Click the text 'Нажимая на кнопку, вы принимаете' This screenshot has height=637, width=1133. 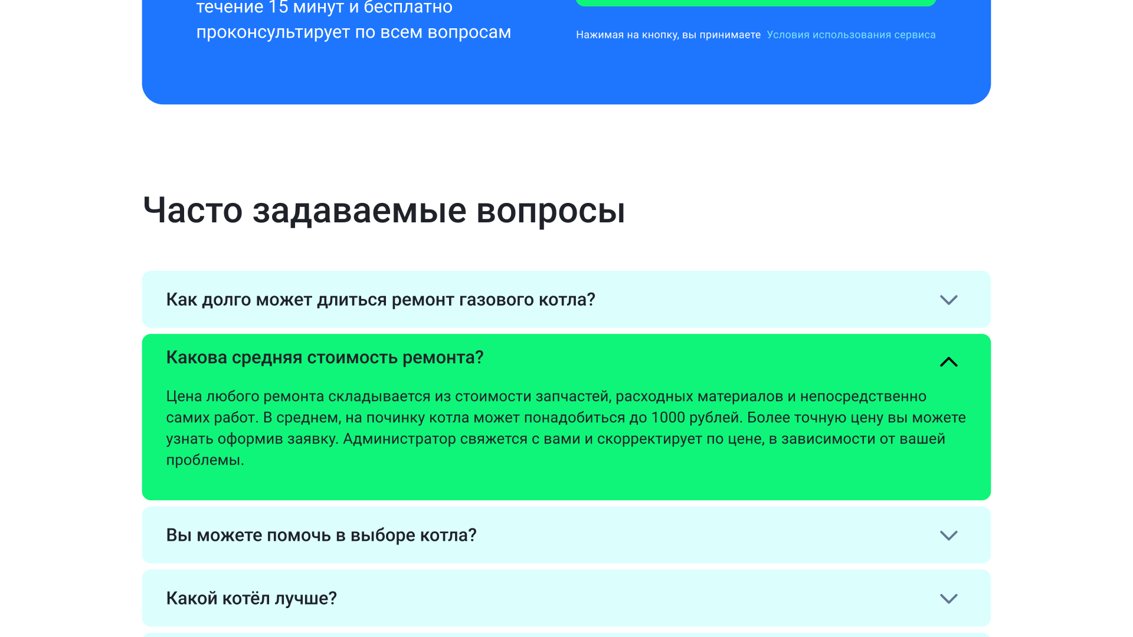click(x=668, y=35)
